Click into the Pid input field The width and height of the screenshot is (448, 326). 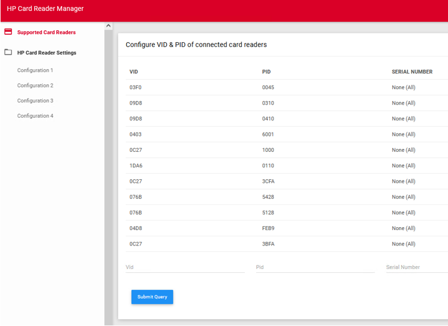pyautogui.click(x=315, y=267)
